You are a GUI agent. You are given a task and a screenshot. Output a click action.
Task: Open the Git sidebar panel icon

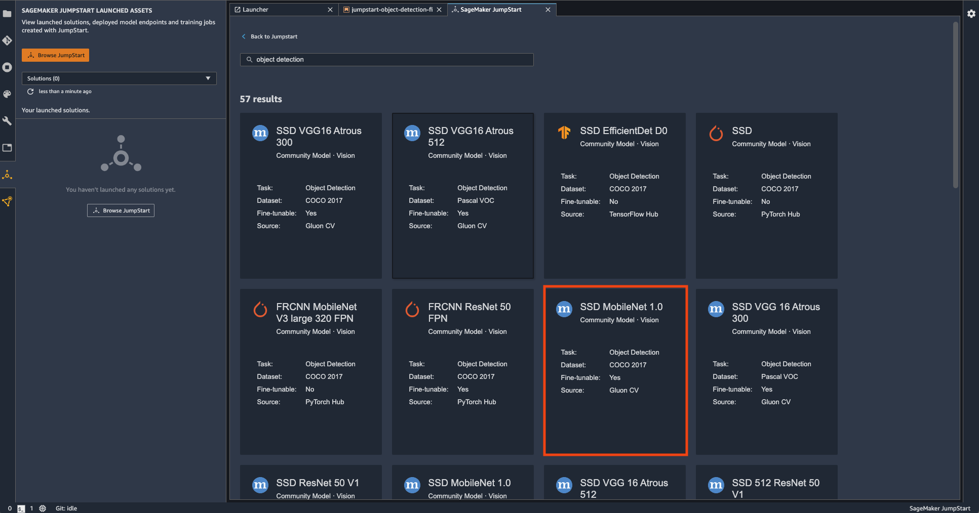[7, 40]
